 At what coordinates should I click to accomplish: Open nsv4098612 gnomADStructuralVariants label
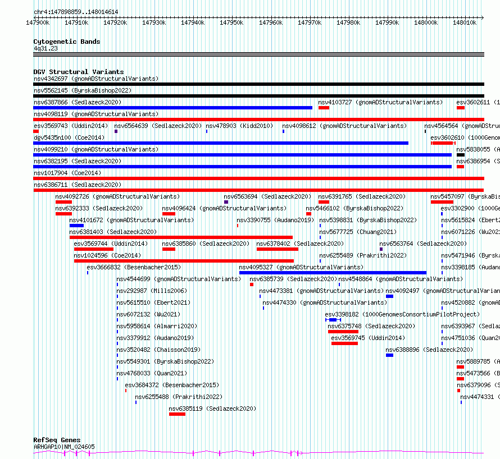[344, 126]
